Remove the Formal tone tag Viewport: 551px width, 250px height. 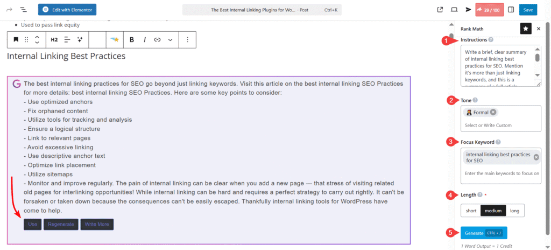493,112
